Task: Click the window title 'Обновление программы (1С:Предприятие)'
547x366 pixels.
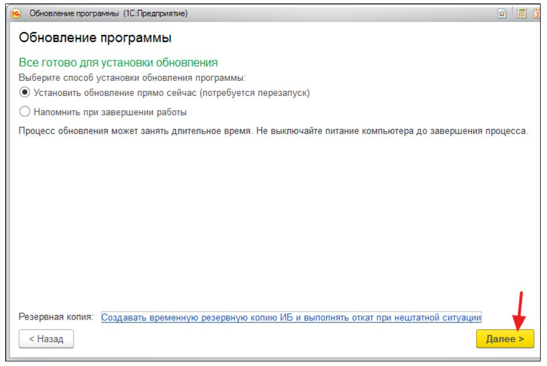Action: click(108, 13)
